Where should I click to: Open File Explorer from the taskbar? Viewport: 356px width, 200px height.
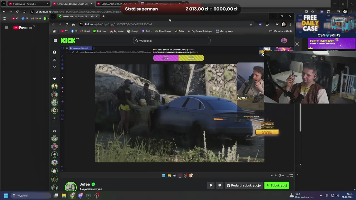(x=64, y=196)
